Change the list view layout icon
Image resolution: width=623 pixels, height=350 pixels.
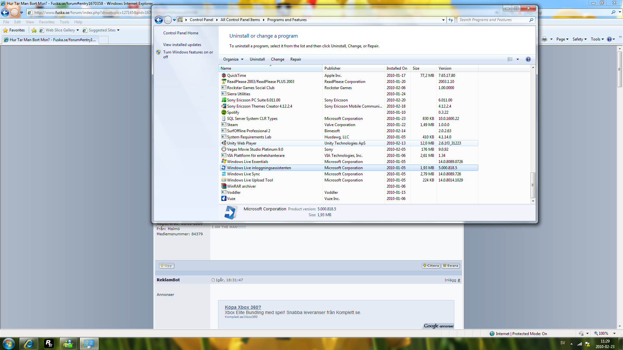pyautogui.click(x=510, y=59)
